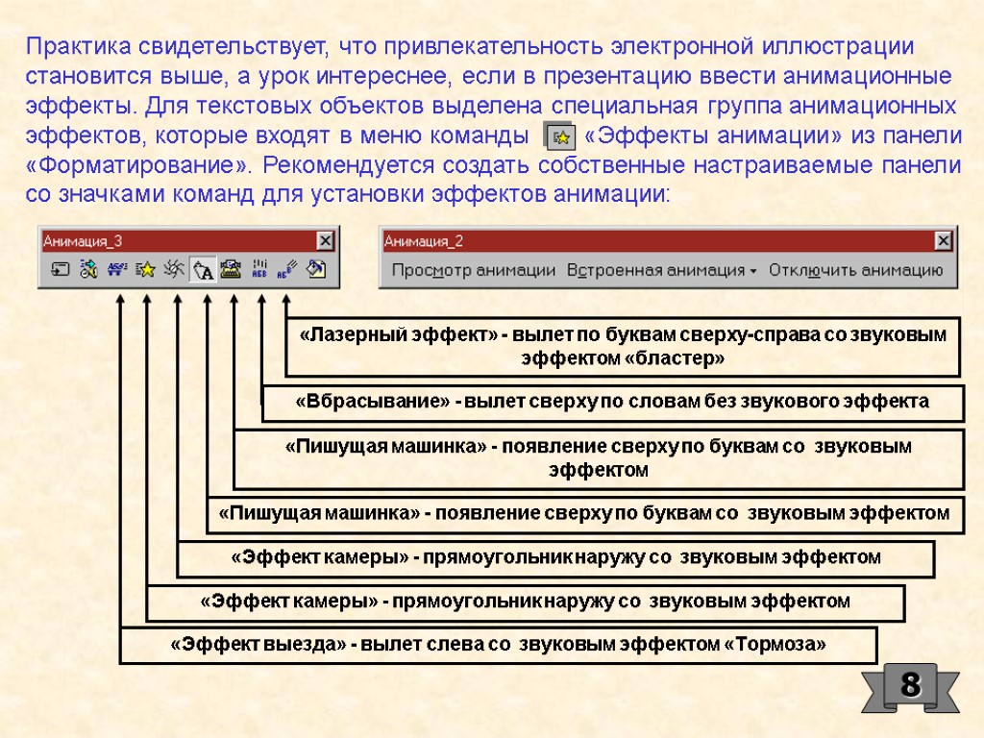Click Отключить анимацию button

[x=855, y=270]
